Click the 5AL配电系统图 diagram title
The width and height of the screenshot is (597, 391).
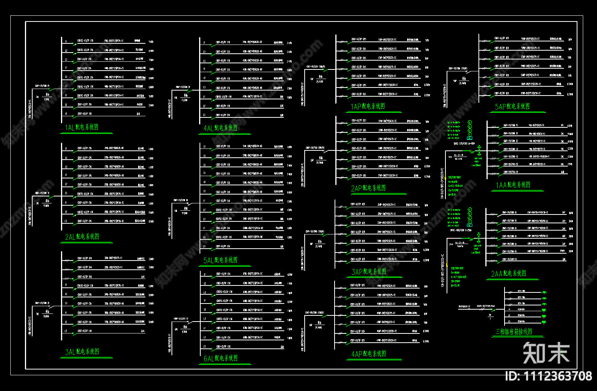(x=220, y=260)
